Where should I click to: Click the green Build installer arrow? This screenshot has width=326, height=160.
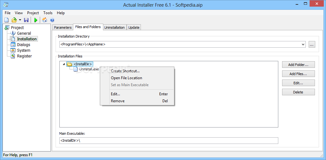pos(36,20)
